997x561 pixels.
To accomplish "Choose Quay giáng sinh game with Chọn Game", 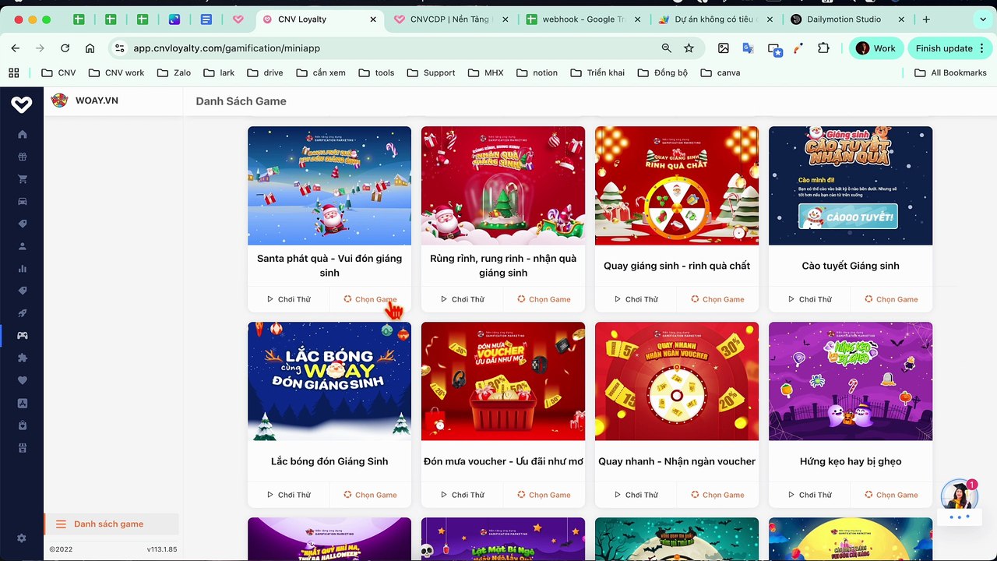I will coord(717,299).
